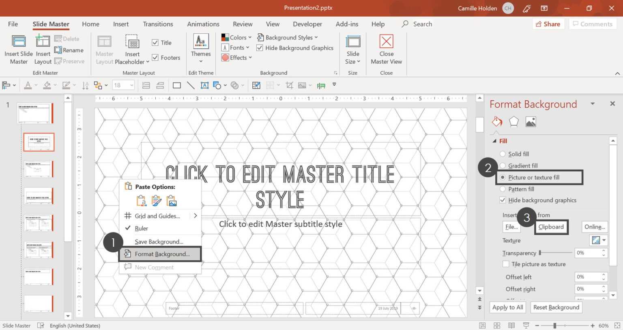Screen dimensions: 623x330
Task: Click the Reset Background button
Action: pyautogui.click(x=556, y=307)
